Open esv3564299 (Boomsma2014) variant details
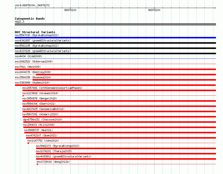The width and height of the screenshot is (223, 174). [x=33, y=77]
